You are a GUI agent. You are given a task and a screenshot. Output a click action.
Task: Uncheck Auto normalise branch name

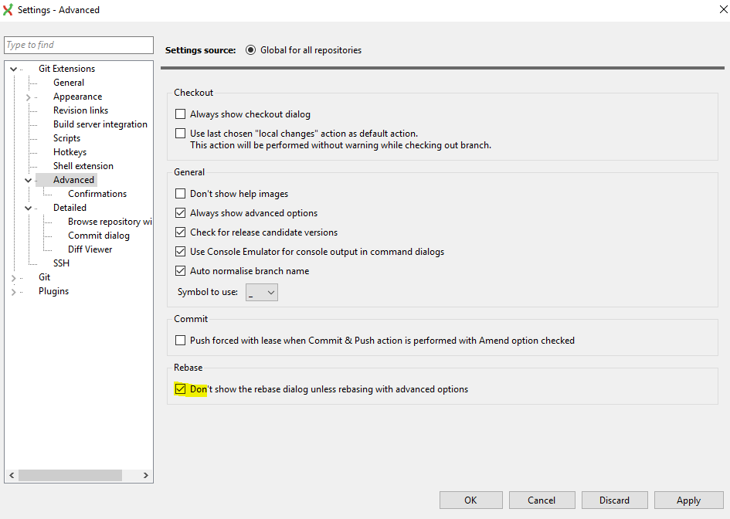point(180,270)
